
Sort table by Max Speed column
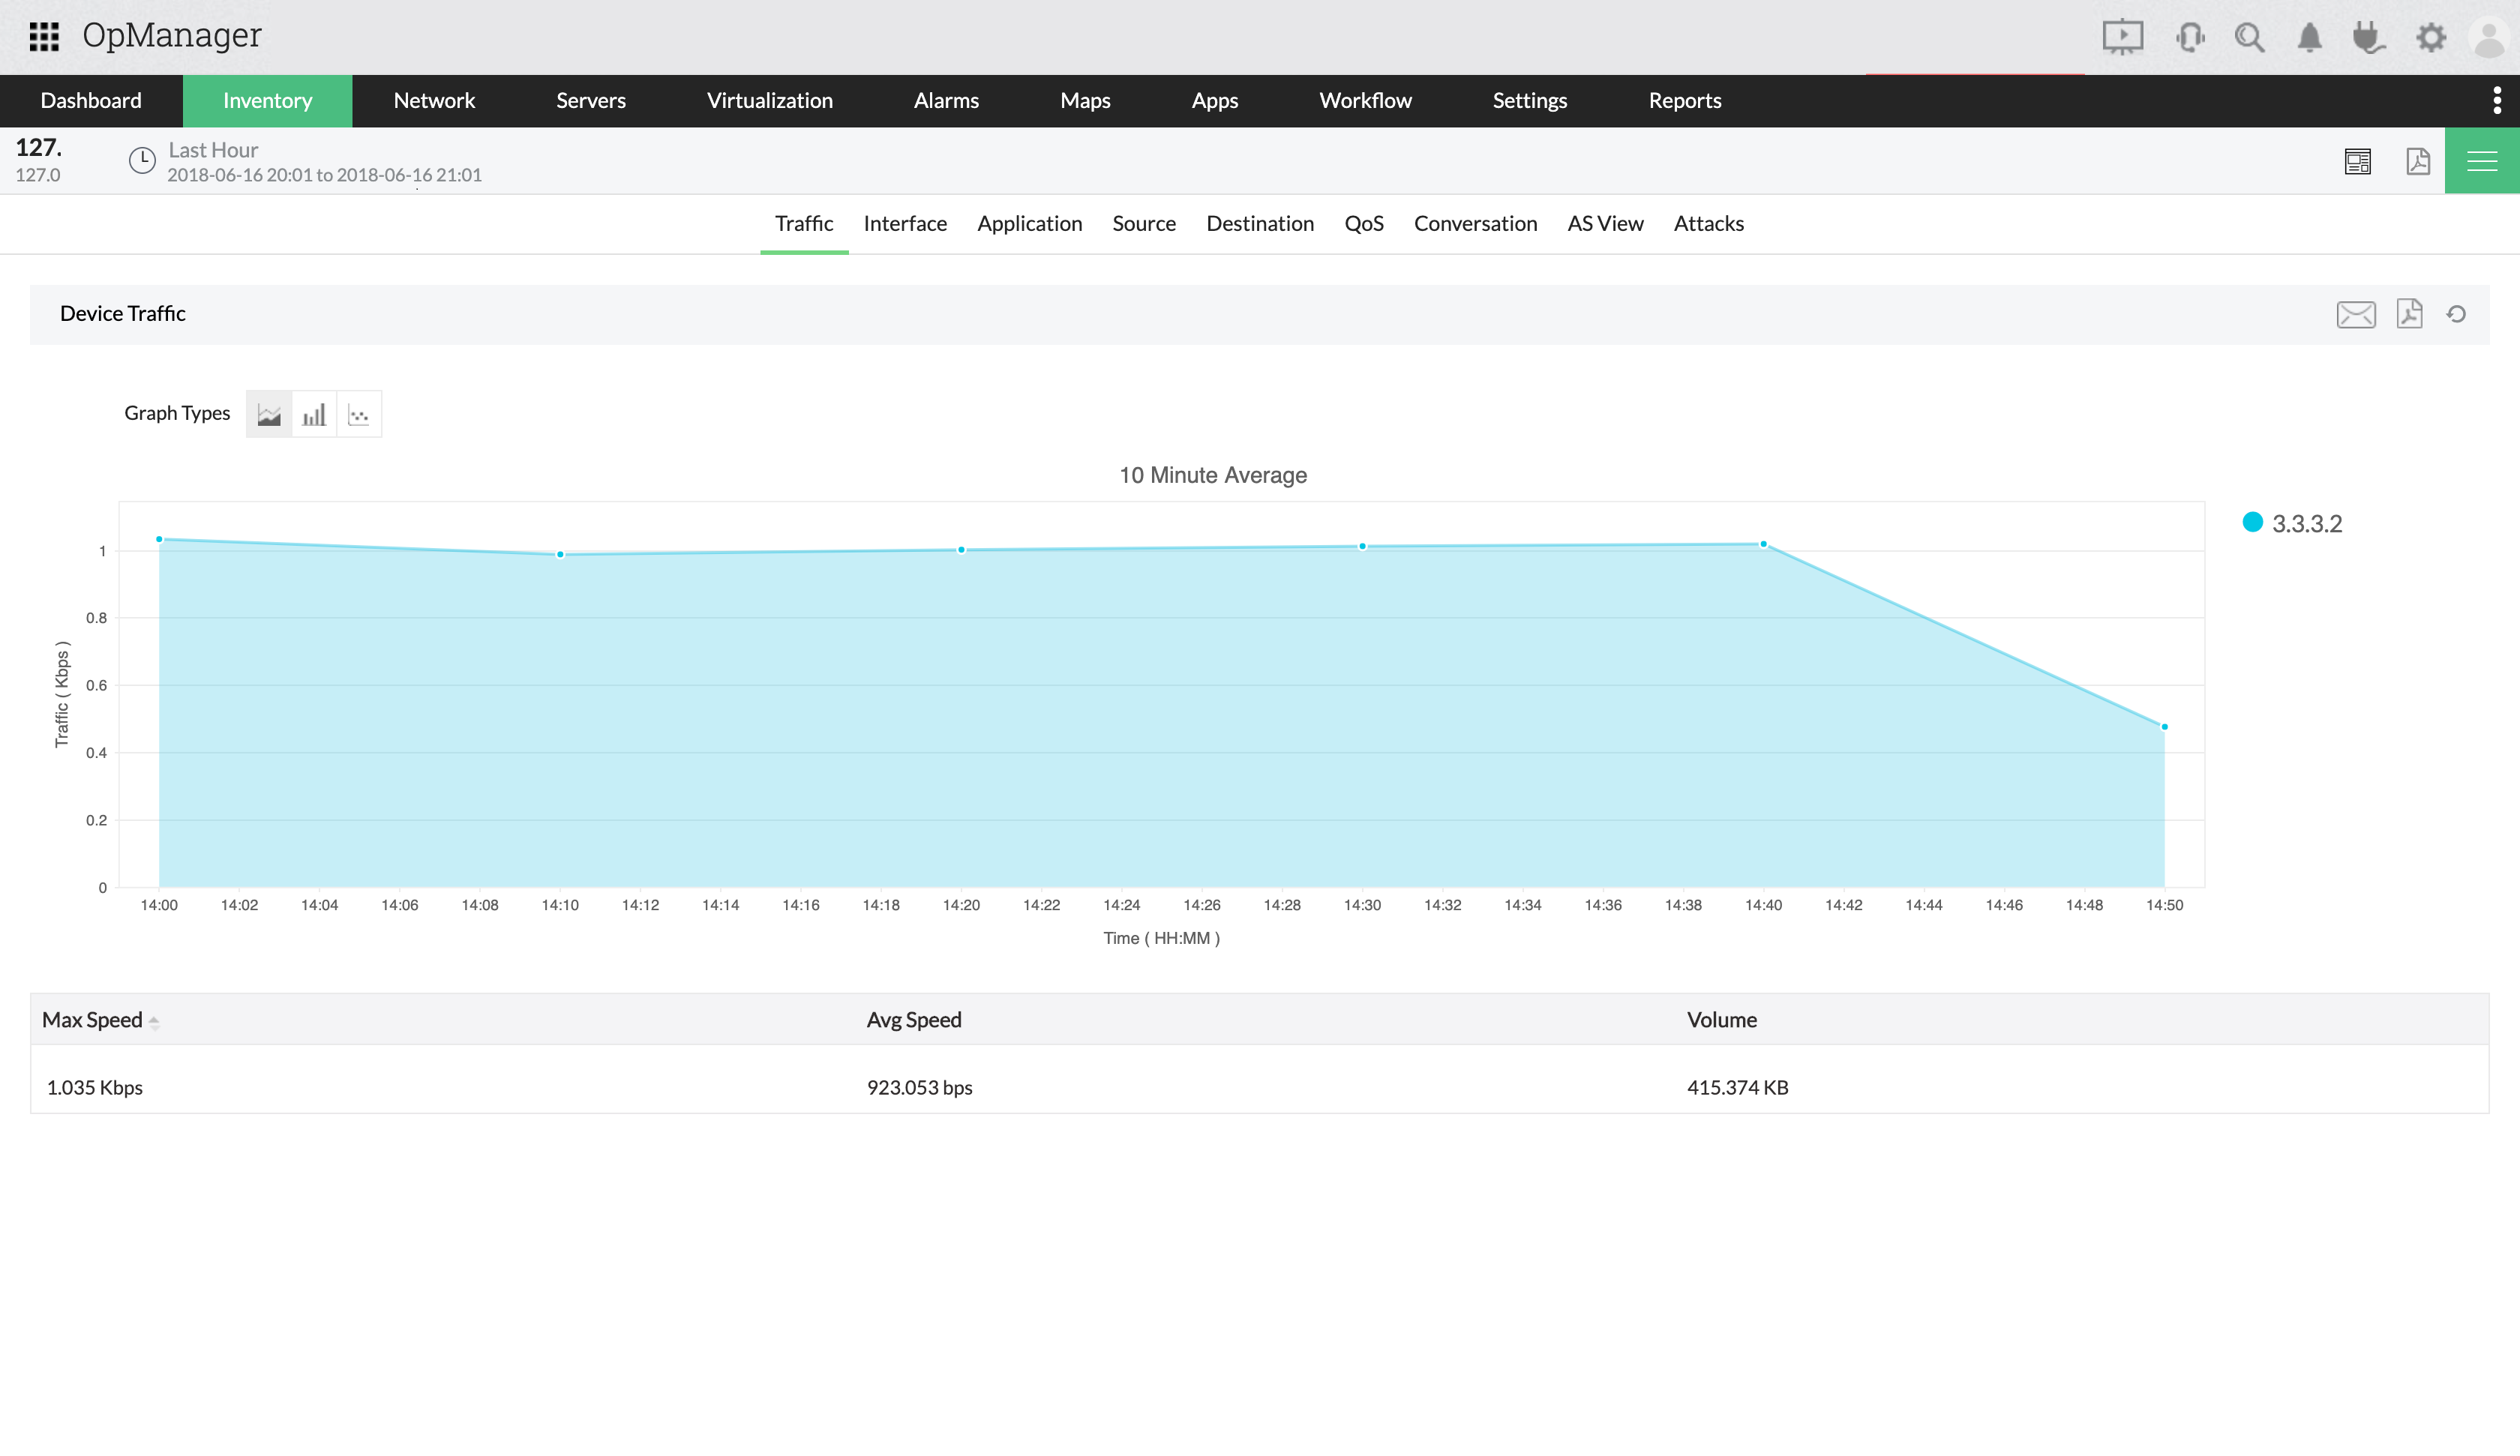[92, 1019]
